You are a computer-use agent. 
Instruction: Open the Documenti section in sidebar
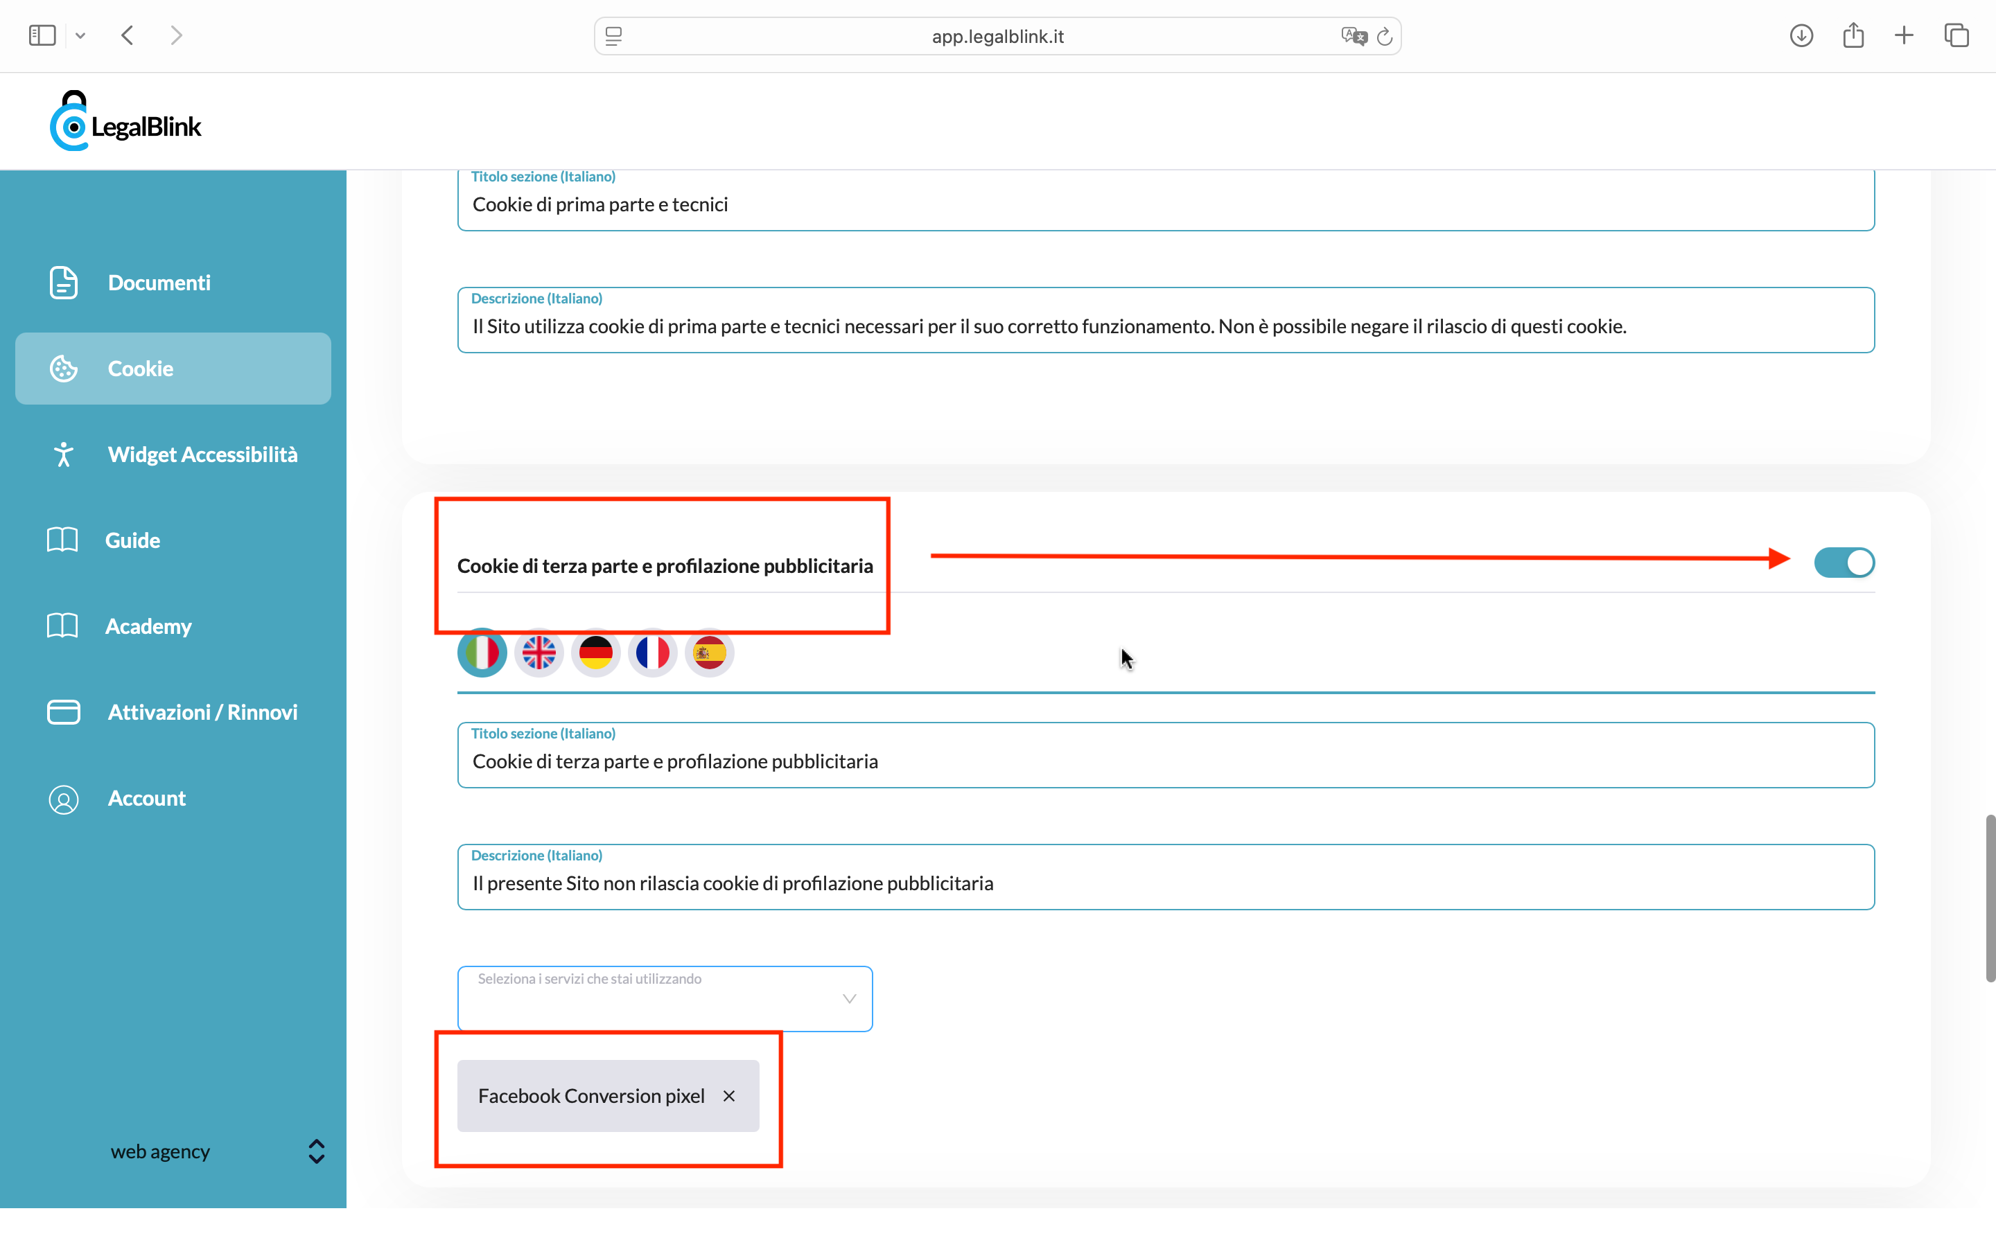pos(158,283)
